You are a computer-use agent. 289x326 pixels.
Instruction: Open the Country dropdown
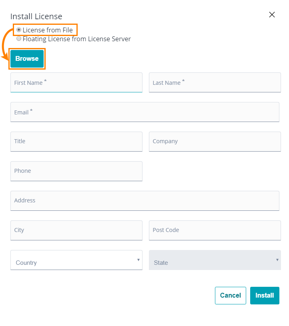point(76,260)
